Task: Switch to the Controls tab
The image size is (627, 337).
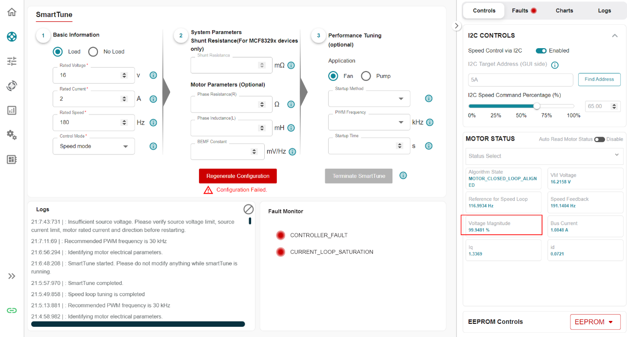Action: click(x=484, y=11)
